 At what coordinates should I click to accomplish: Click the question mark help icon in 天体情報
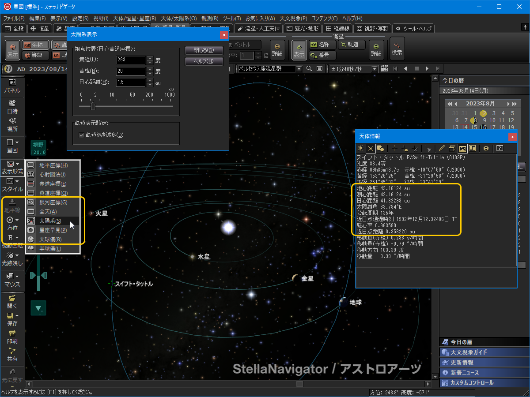tap(500, 148)
